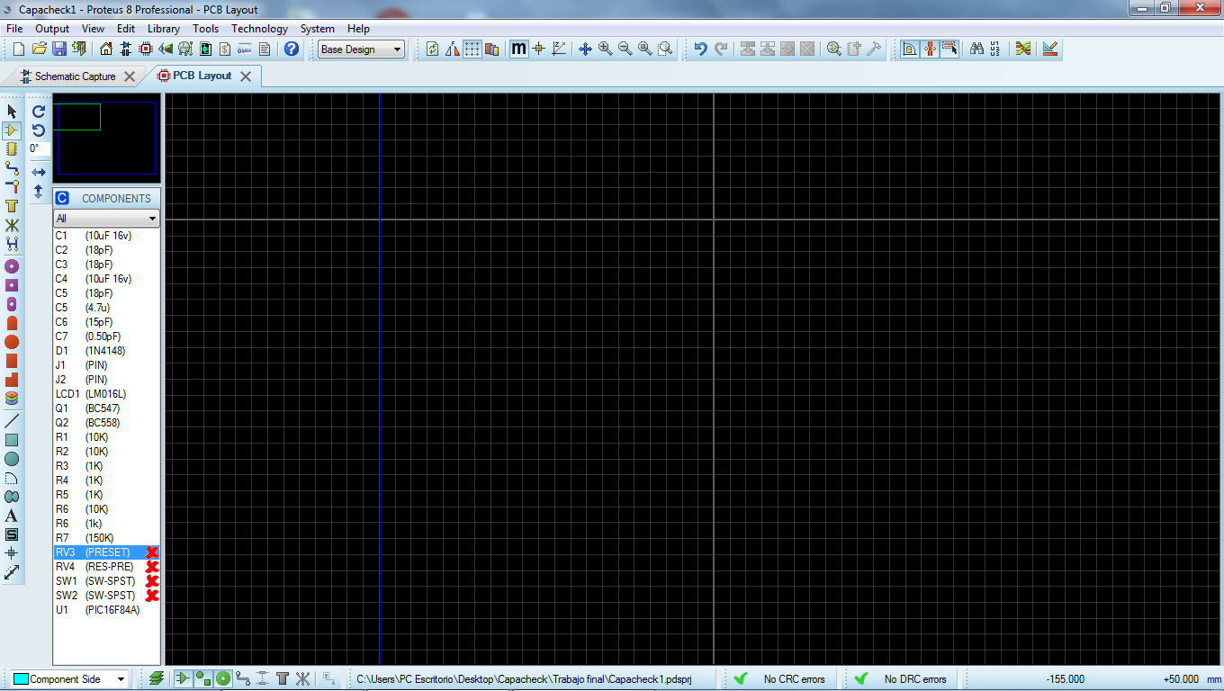Click the blue Help question mark icon

292,49
